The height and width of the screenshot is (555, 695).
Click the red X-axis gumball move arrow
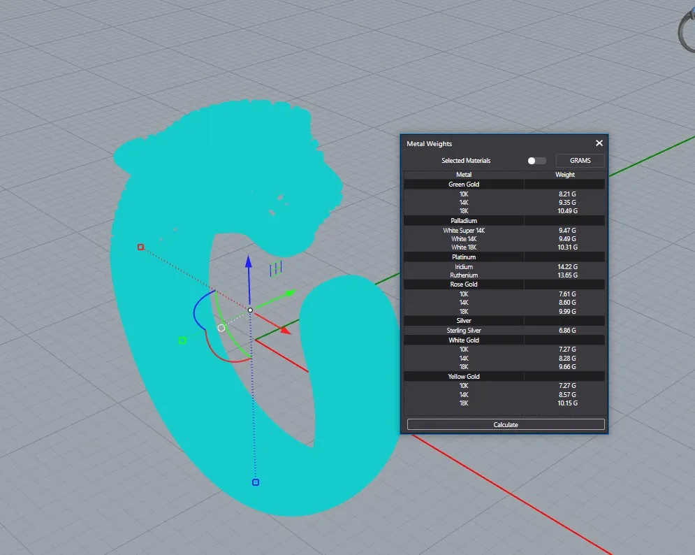tap(284, 330)
